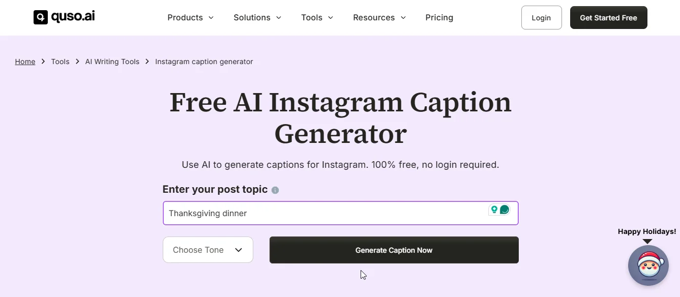Screen dimensions: 680x297
Task: Click the green lightbulb icon in topic field
Action: point(494,210)
